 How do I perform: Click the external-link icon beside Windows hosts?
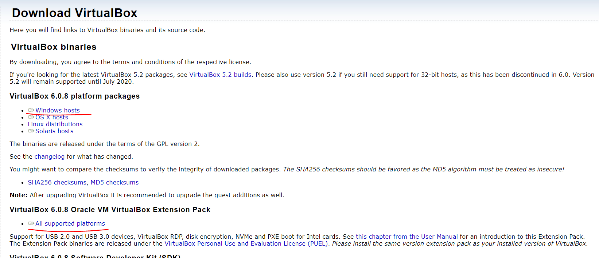click(x=31, y=110)
